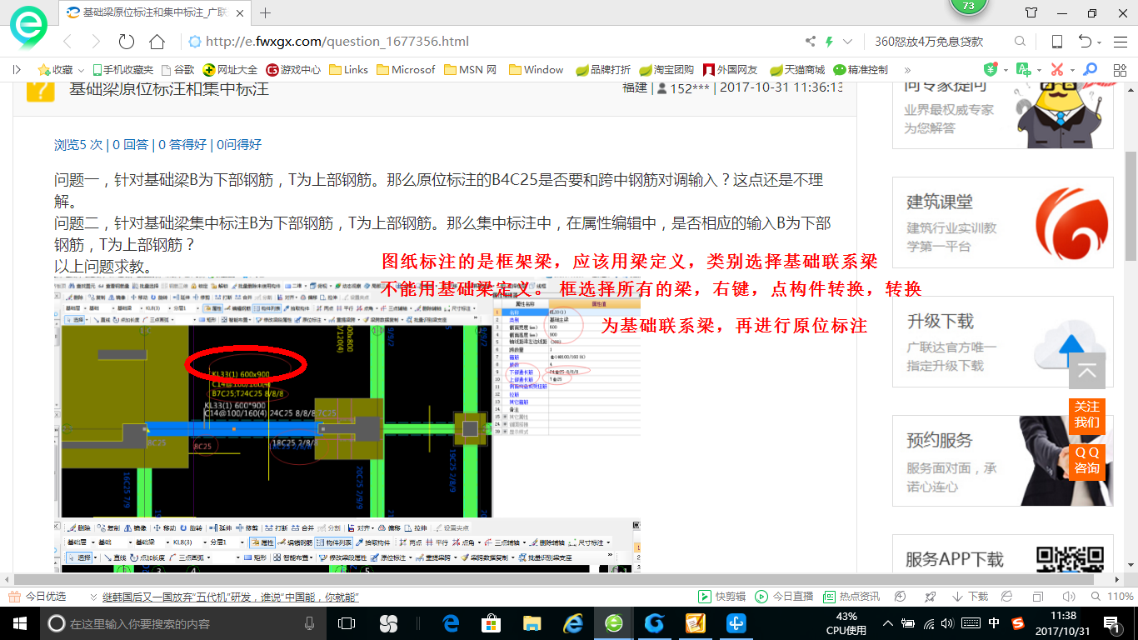Click 热点资讯 status bar tool
Image resolution: width=1138 pixels, height=640 pixels.
pyautogui.click(x=851, y=597)
